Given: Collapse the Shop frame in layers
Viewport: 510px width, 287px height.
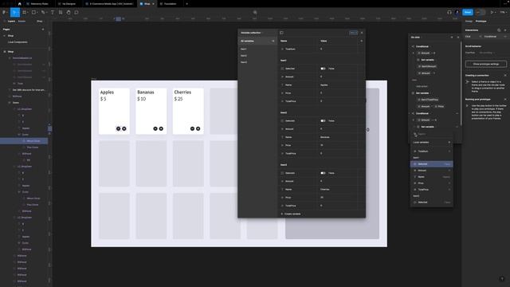Looking at the screenshot, I should tap(5, 51).
